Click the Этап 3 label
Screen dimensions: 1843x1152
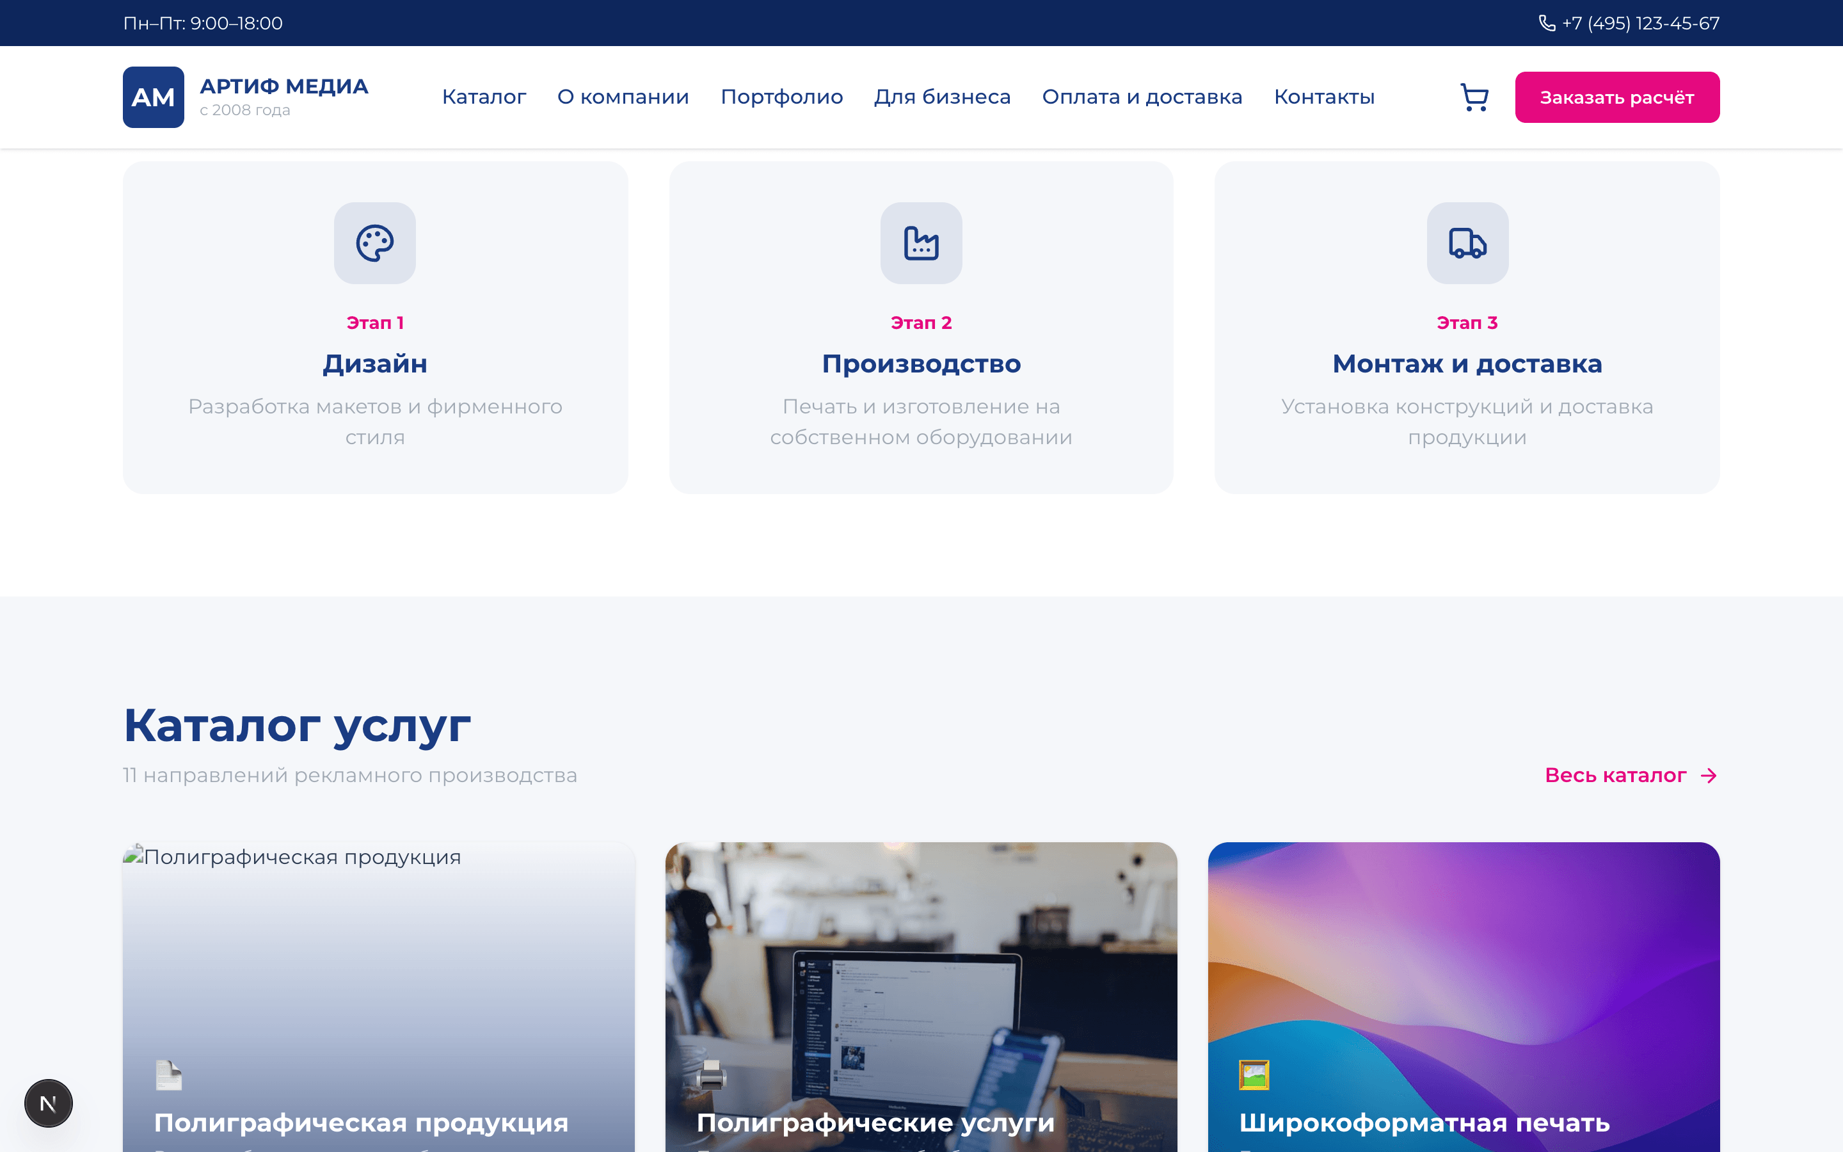click(x=1467, y=323)
